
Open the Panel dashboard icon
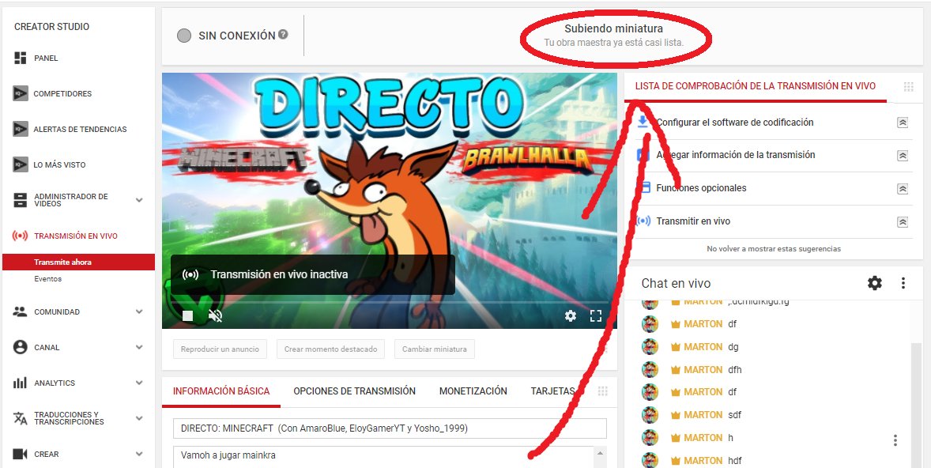pyautogui.click(x=21, y=58)
